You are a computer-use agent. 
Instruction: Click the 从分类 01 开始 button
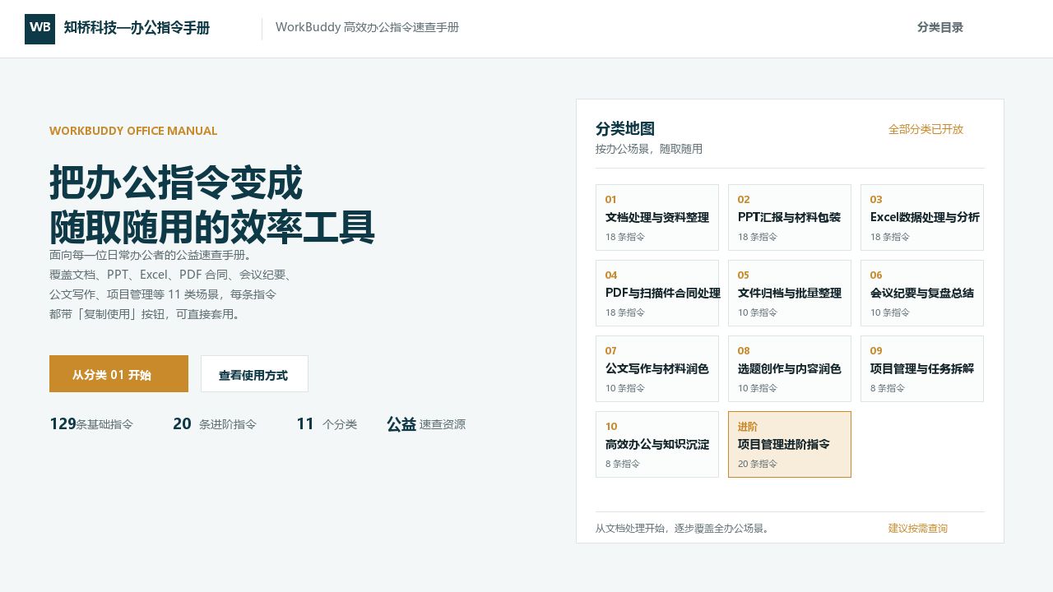coord(118,374)
